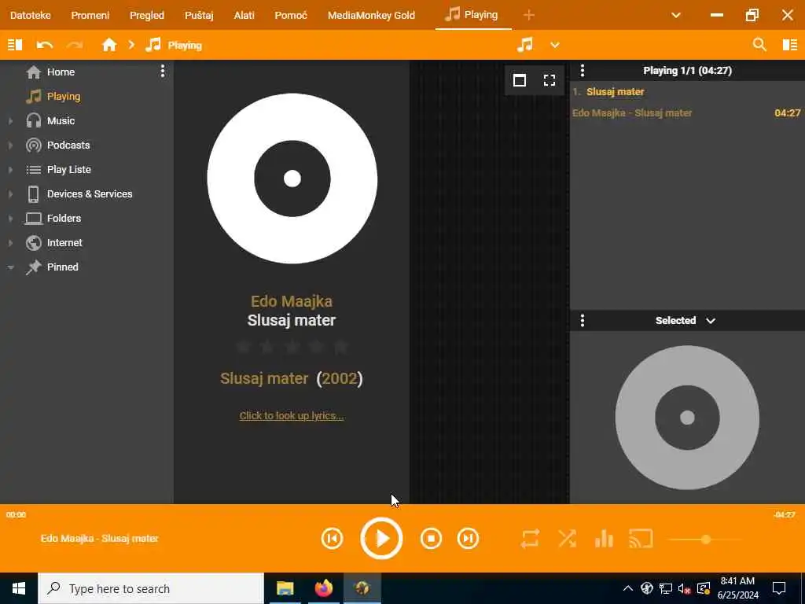Open the Alati menu
The height and width of the screenshot is (604, 805).
244,16
